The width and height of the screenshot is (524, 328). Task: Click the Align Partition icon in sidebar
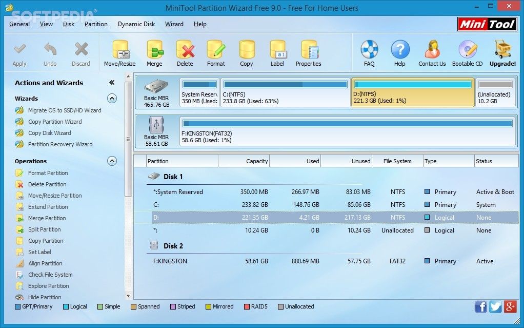tap(19, 263)
